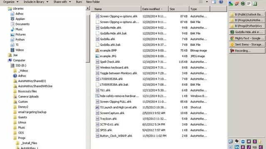This screenshot has height=149, width=266.
Task: Toggle the preview pane icon
Action: point(214,2)
